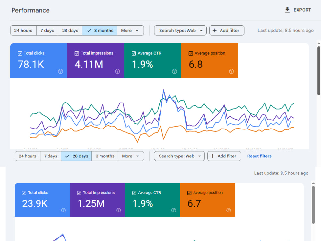Click the bottom Add filter button

pyautogui.click(x=224, y=156)
